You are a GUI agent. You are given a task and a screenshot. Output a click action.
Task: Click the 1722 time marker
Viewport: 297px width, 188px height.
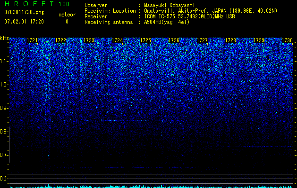tap(60, 40)
